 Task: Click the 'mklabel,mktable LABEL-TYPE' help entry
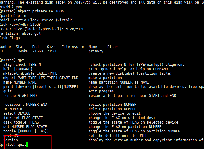30,73
